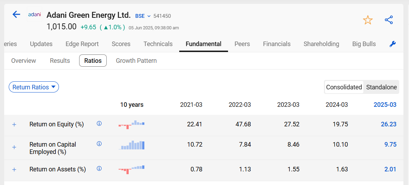Click the 10 years column header
Image resolution: width=409 pixels, height=185 pixels.
pos(132,105)
